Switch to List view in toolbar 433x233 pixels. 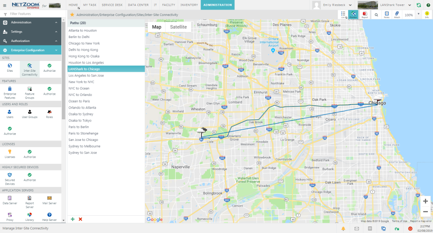(343, 15)
